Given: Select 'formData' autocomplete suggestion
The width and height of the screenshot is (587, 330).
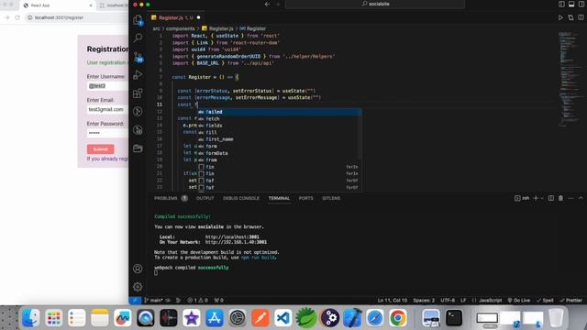Looking at the screenshot, I should click(279, 153).
